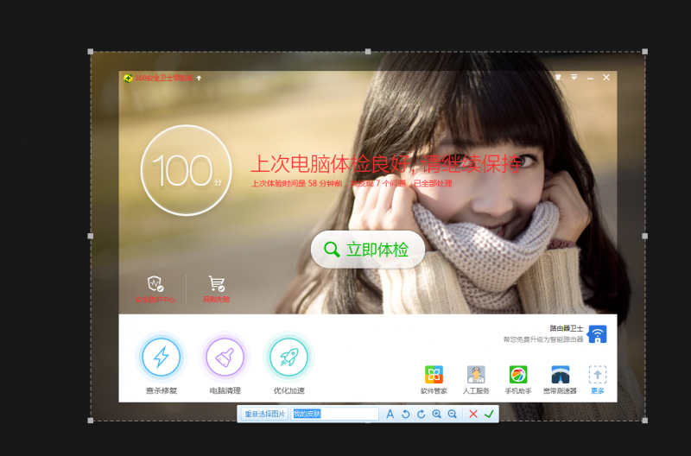Launch 宽带测速器 broadband speed tester
691x456 pixels.
click(x=561, y=376)
